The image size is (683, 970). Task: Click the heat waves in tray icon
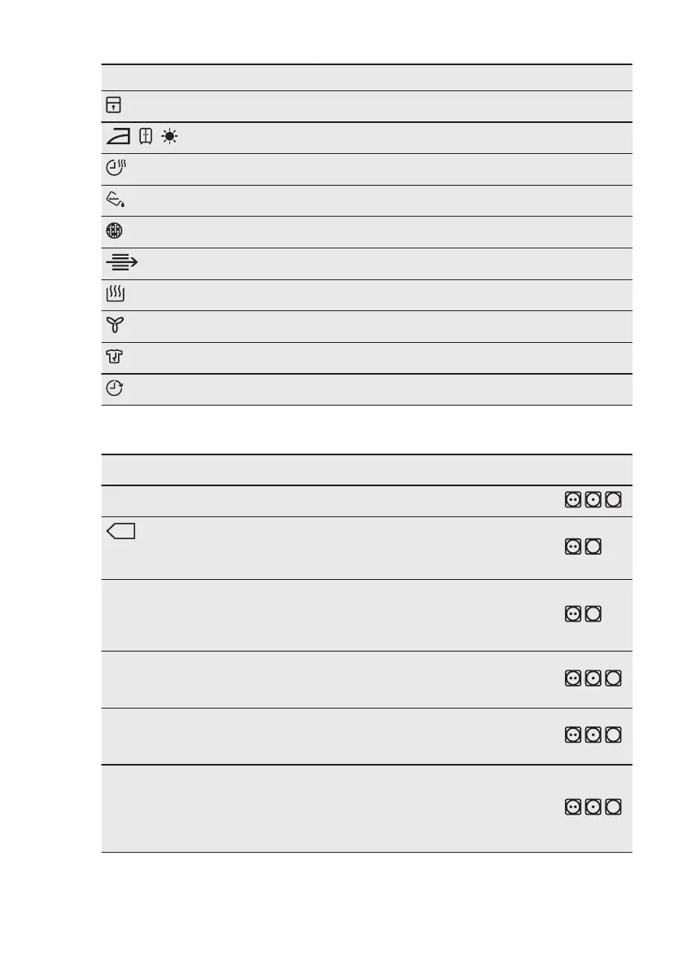[x=114, y=293]
